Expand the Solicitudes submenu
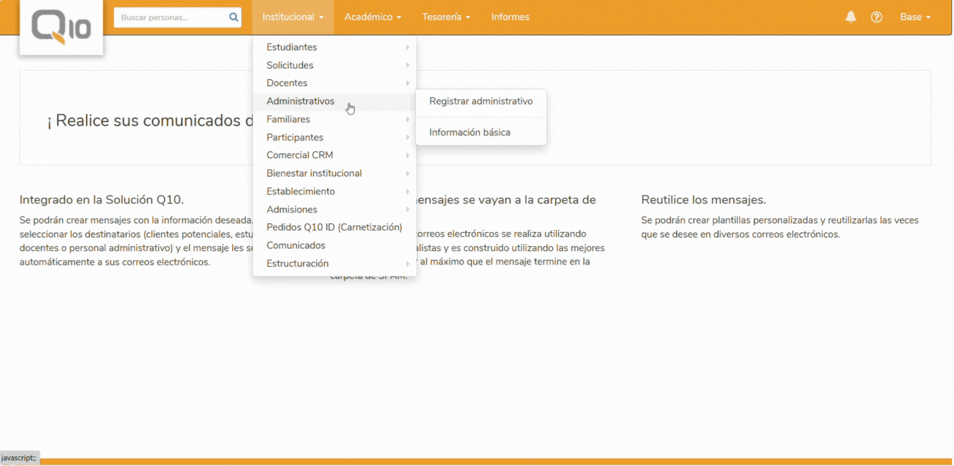The width and height of the screenshot is (954, 466). (x=290, y=65)
